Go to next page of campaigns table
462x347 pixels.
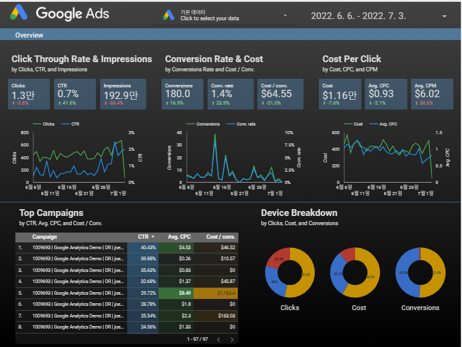click(232, 340)
